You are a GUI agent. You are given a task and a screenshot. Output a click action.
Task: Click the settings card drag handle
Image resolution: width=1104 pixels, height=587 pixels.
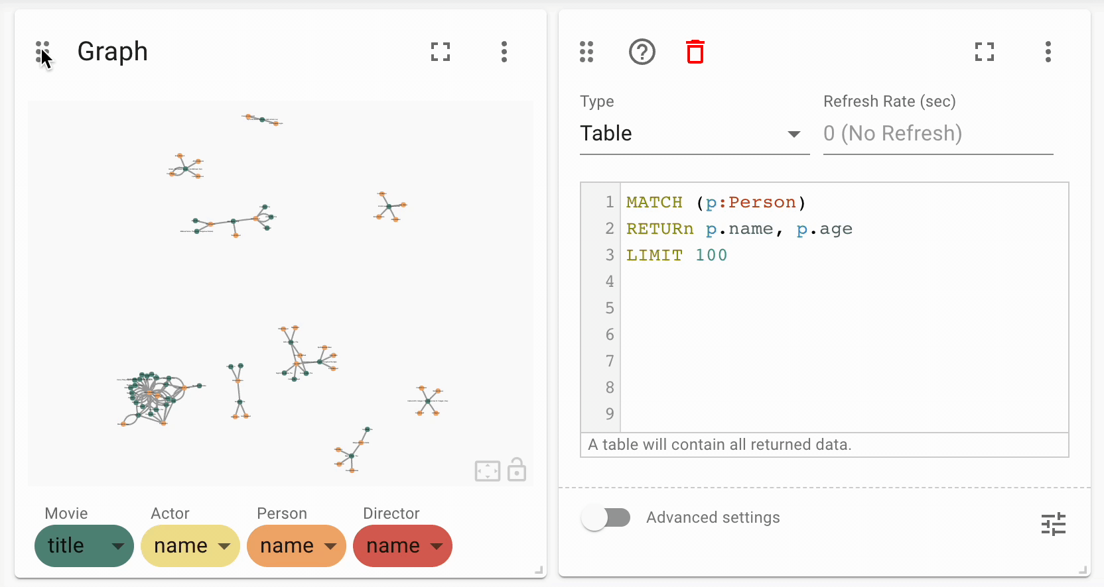[x=586, y=52]
